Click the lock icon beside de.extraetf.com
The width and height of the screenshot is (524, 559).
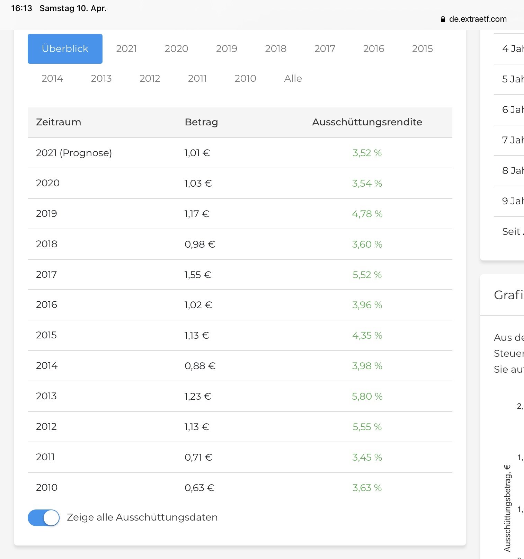coord(443,19)
